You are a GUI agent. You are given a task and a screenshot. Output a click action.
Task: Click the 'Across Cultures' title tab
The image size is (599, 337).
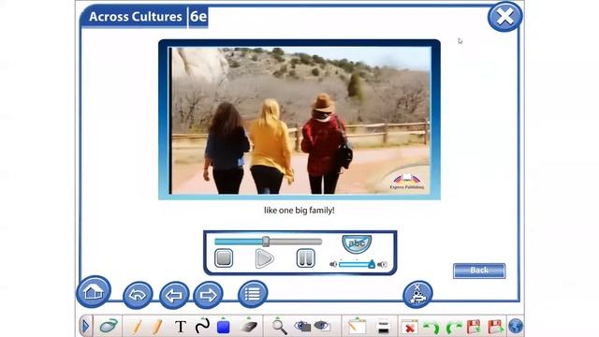point(136,17)
